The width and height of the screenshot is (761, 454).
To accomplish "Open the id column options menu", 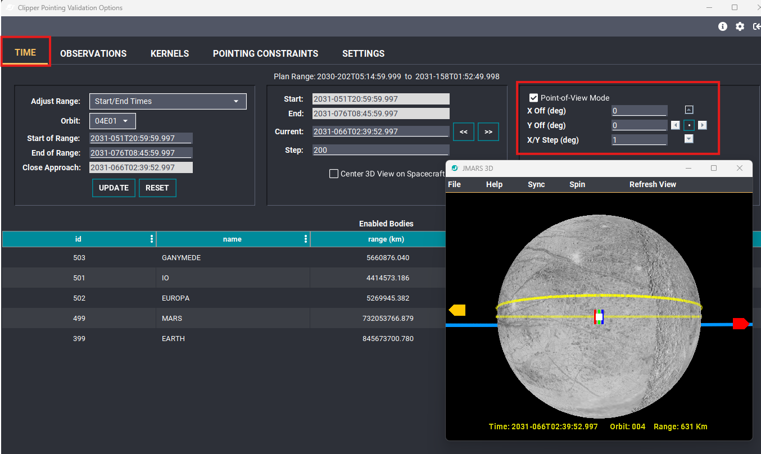I will pos(152,239).
